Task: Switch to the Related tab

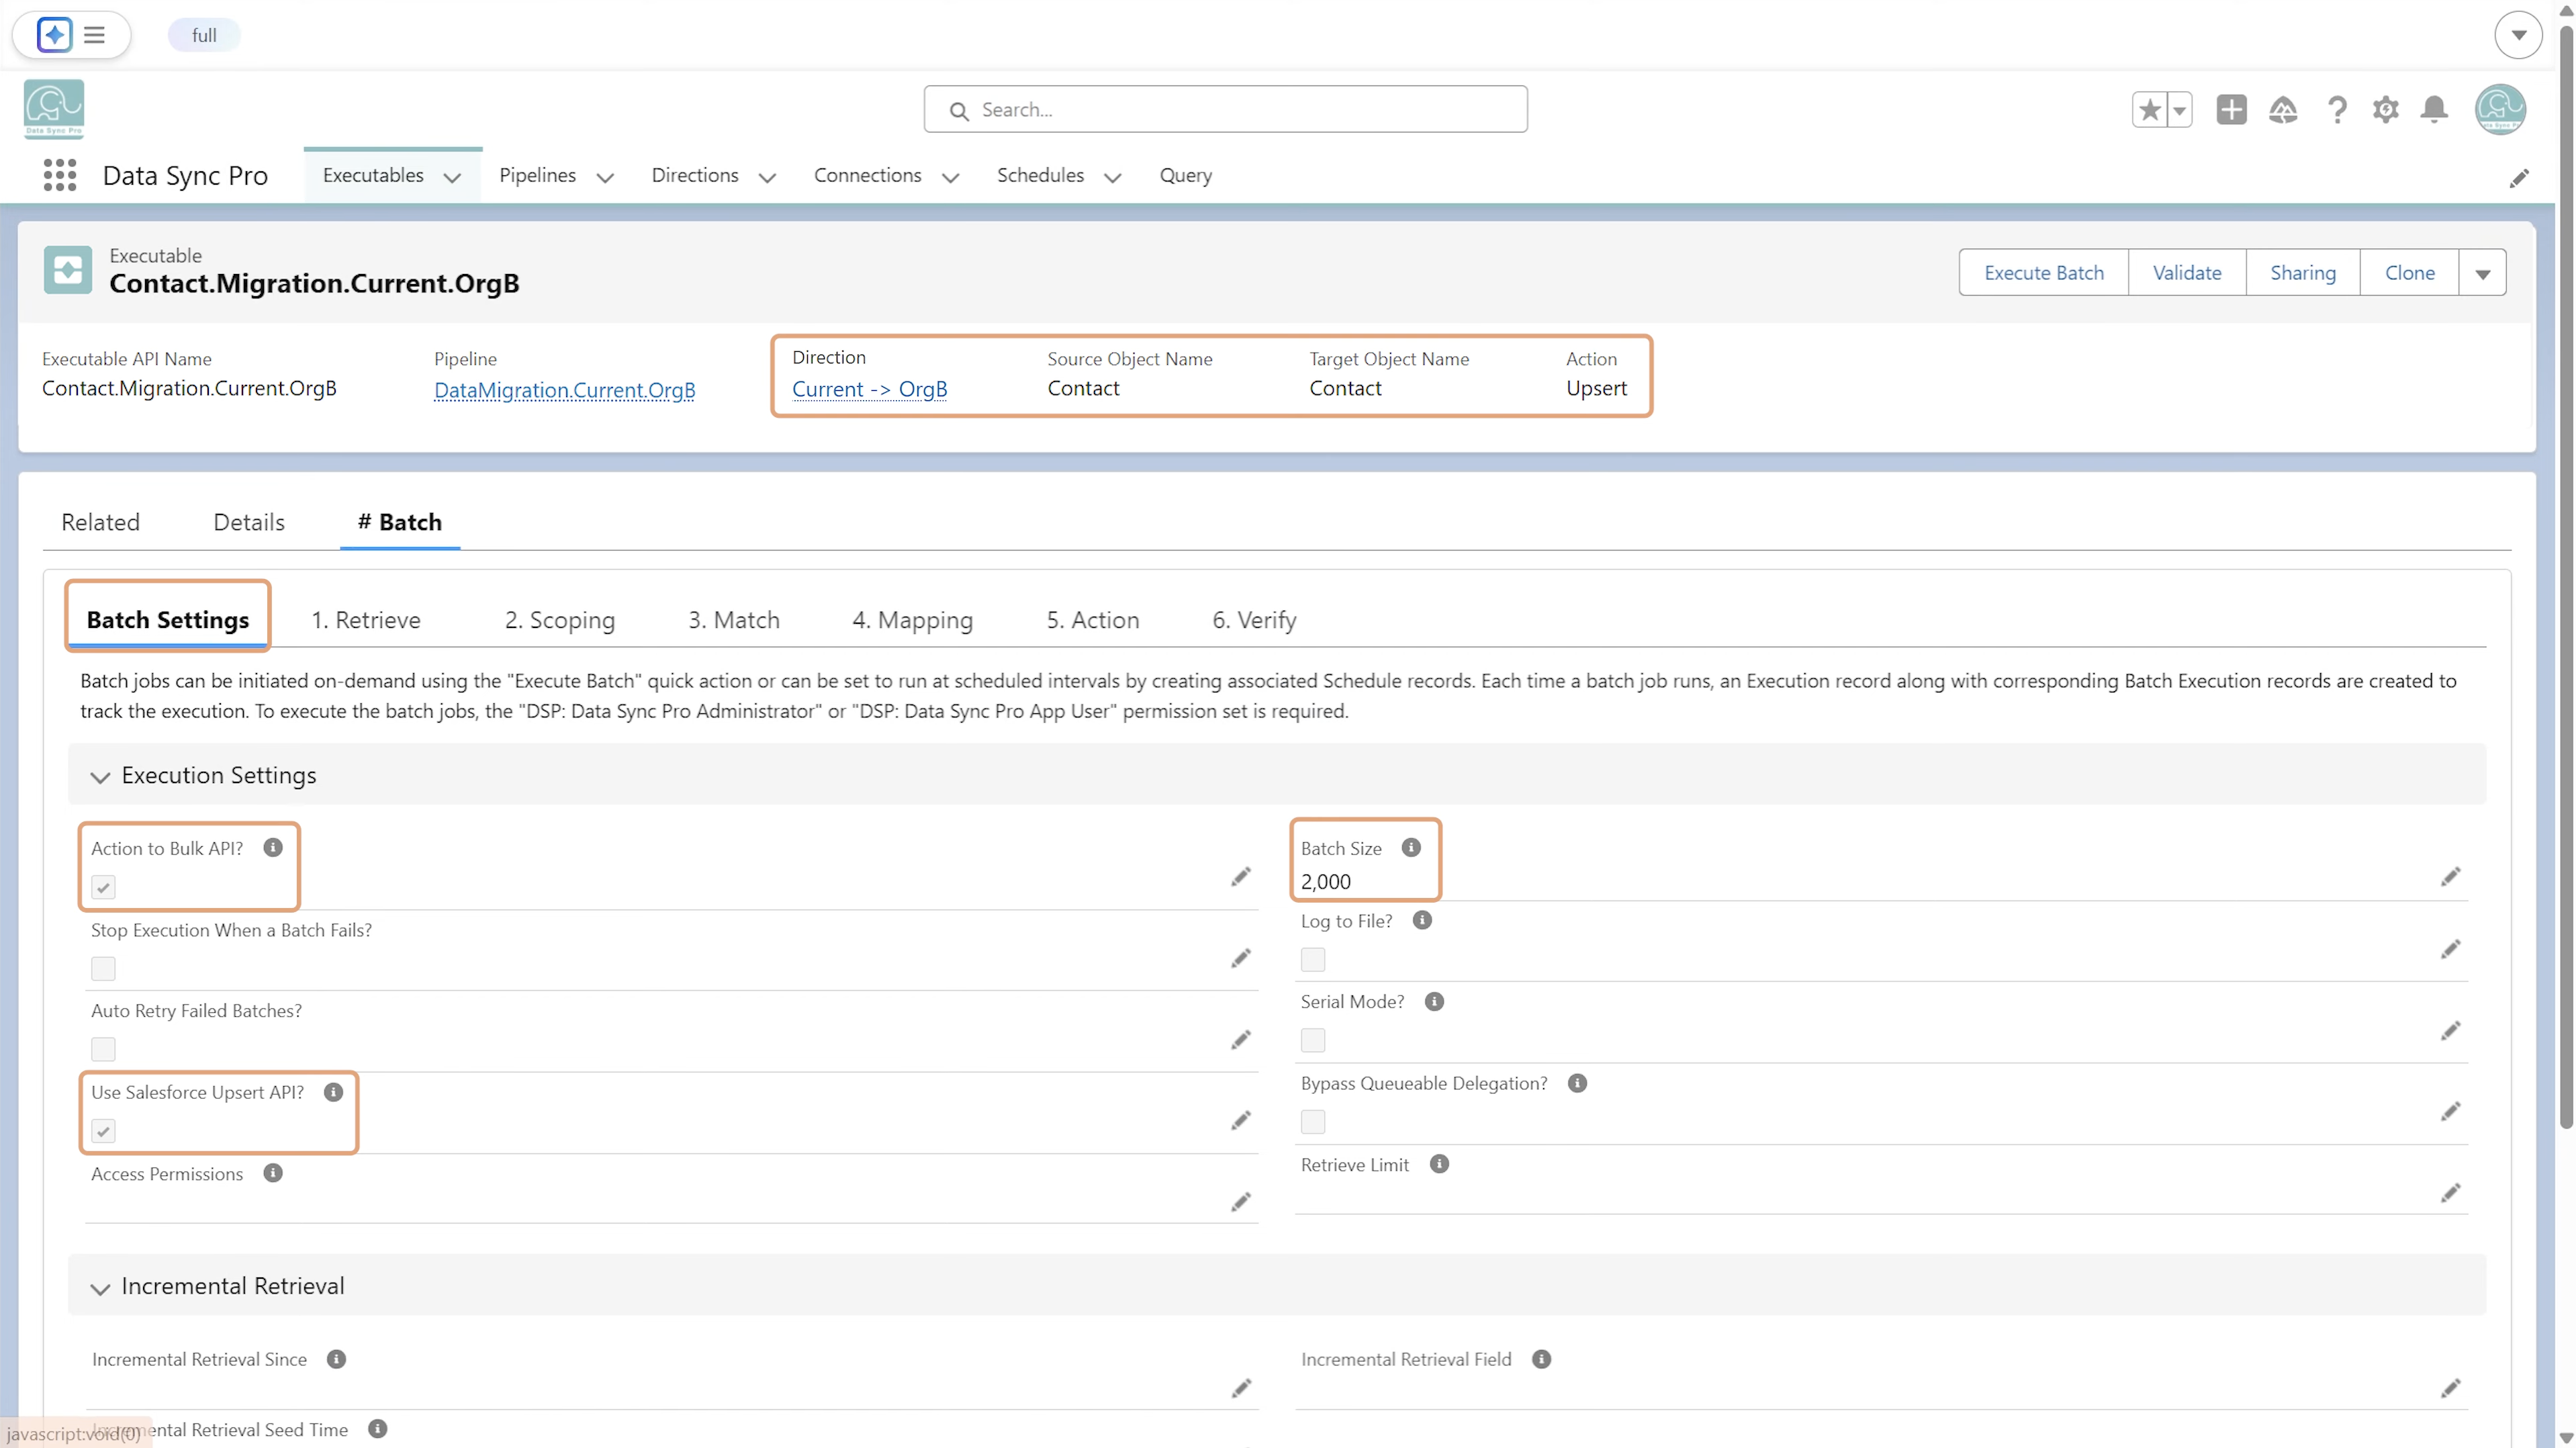Action: point(100,522)
